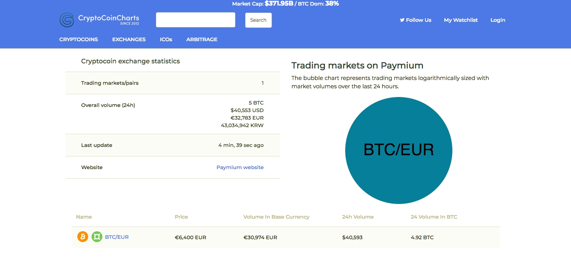Click the 24 Volume In BTC header

pyautogui.click(x=434, y=217)
